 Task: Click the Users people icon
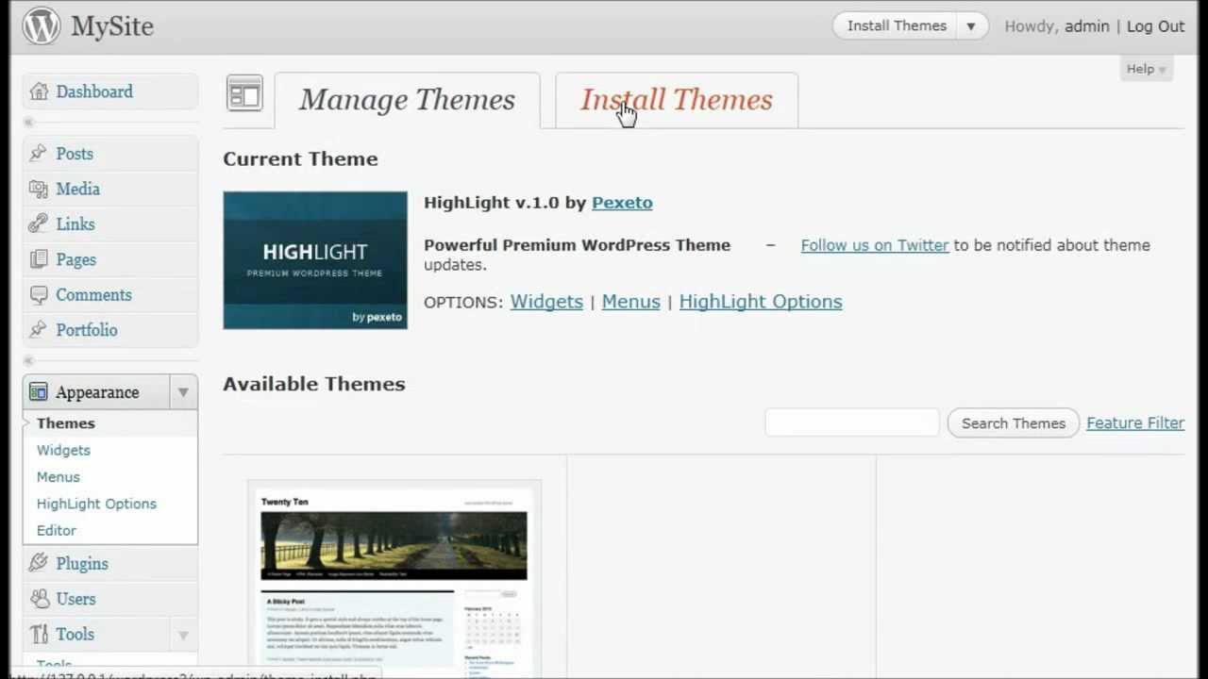point(38,599)
